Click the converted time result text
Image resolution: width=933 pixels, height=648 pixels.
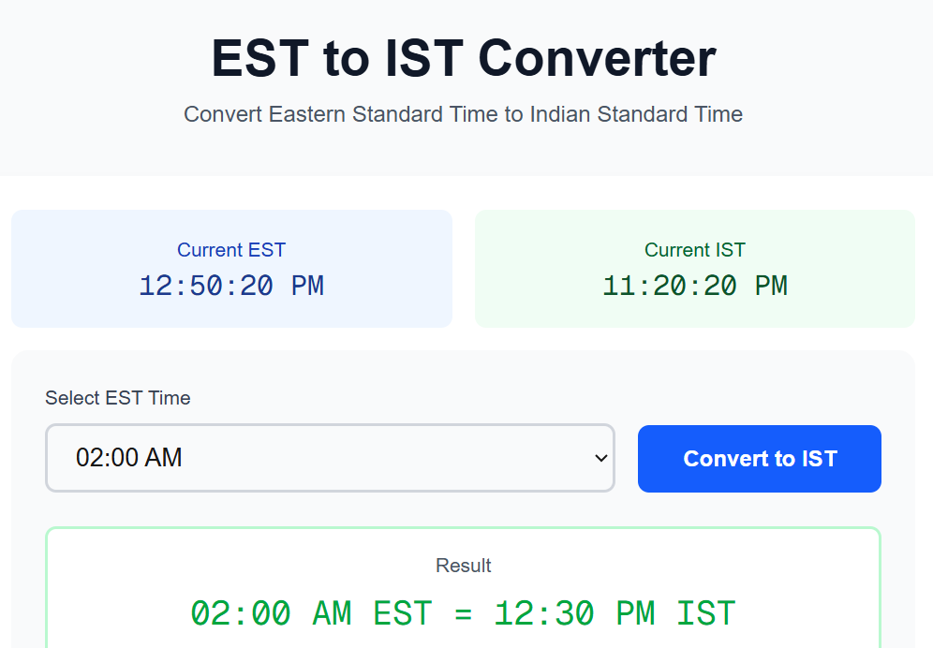click(463, 612)
